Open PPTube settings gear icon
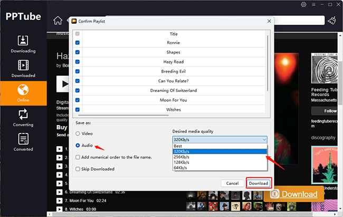This screenshot has height=217, width=343. tap(303, 4)
